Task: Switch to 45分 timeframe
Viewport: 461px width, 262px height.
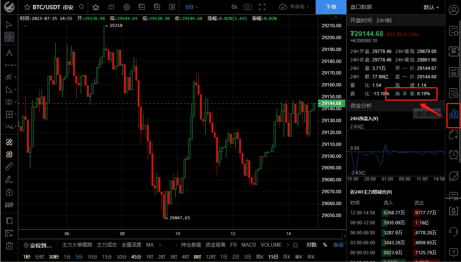Action: click(x=136, y=257)
